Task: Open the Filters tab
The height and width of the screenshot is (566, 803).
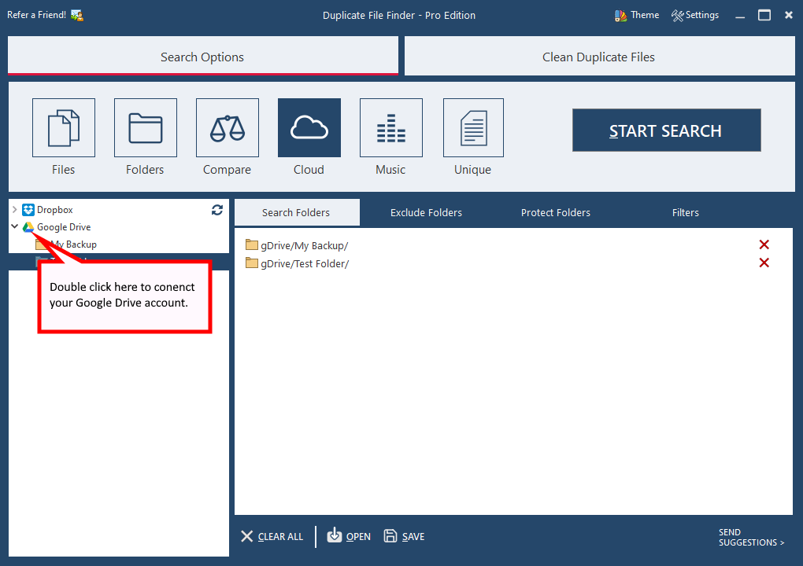Action: (685, 213)
